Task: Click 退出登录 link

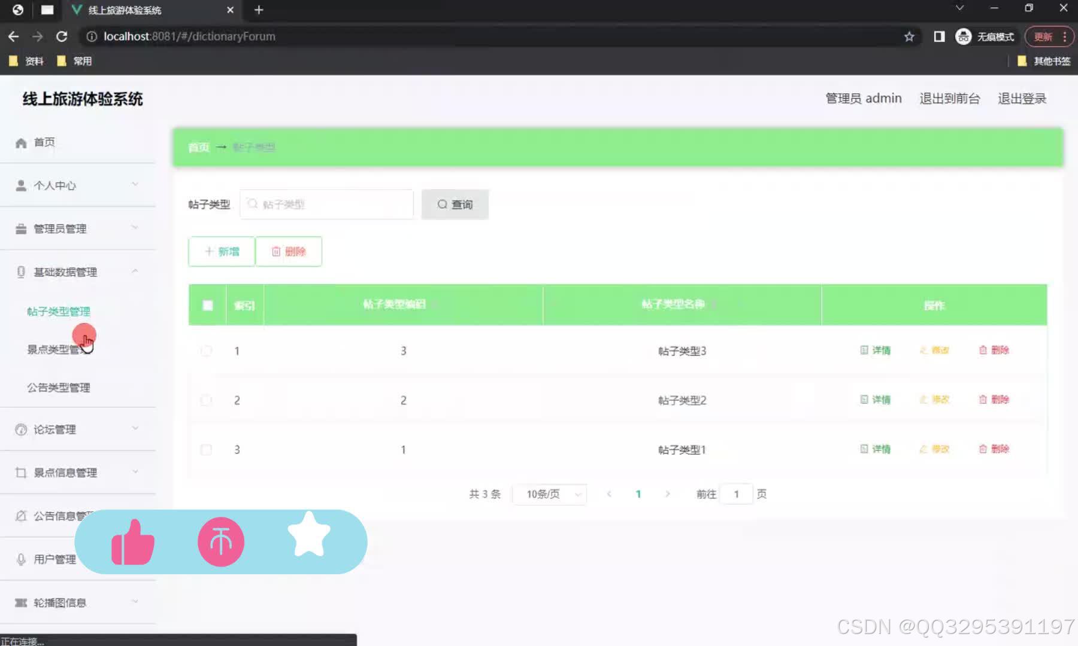Action: [1022, 99]
